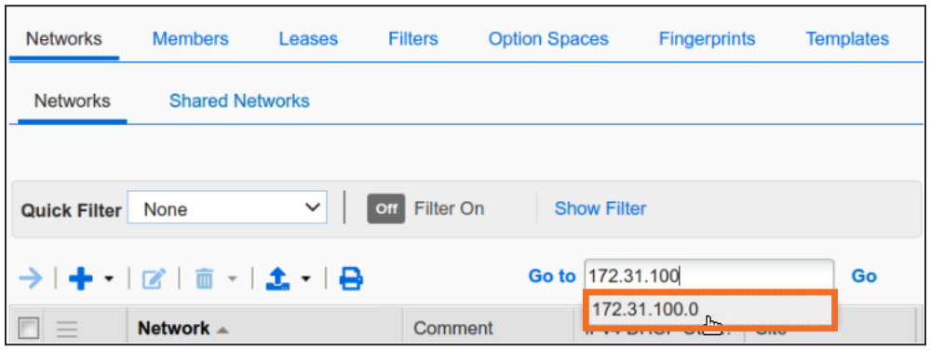Click the Print icon in toolbar
This screenshot has height=350, width=930.
[x=351, y=278]
